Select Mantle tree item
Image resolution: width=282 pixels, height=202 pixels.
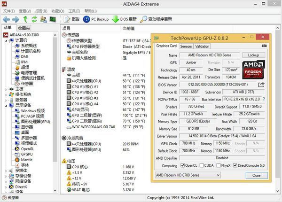27,160
